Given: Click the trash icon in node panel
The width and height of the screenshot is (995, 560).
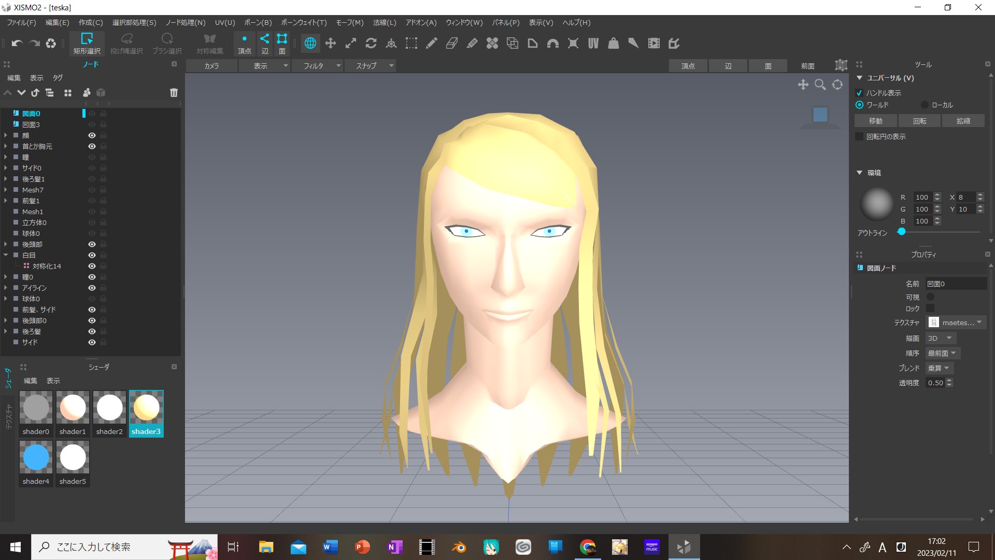Looking at the screenshot, I should [x=174, y=93].
